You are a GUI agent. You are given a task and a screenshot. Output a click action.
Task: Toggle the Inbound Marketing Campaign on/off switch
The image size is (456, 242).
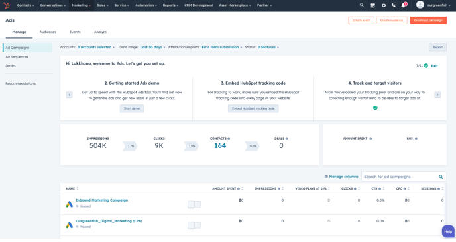click(x=194, y=204)
